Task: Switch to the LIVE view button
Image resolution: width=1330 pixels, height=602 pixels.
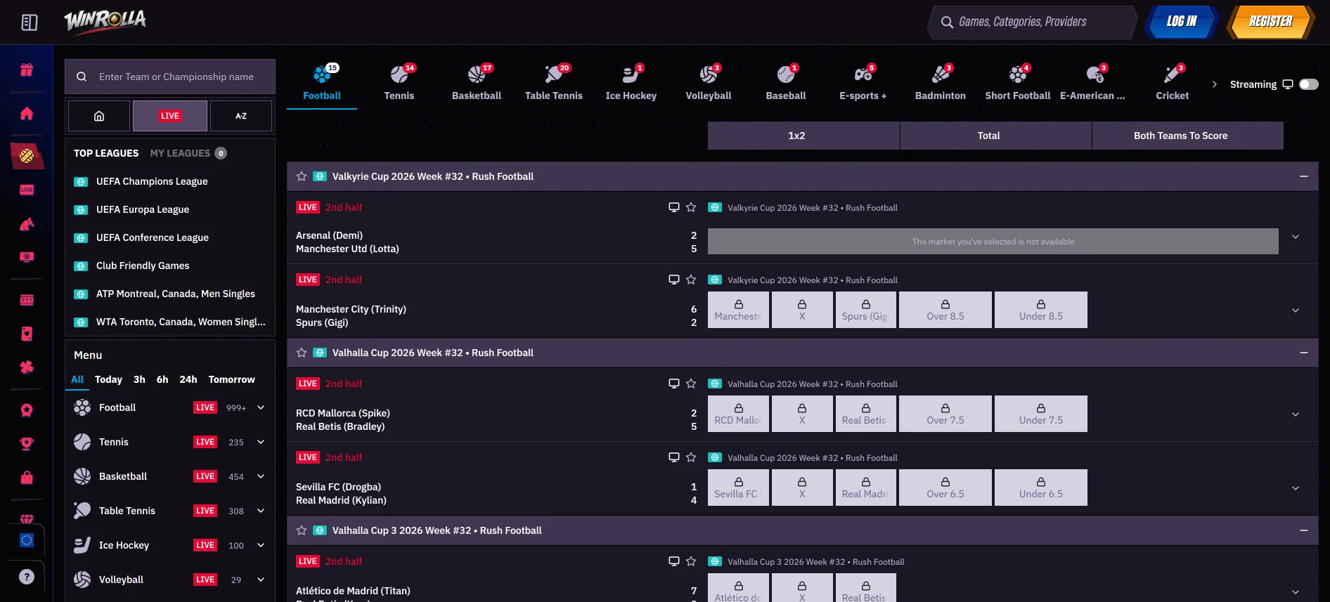Action: (170, 116)
